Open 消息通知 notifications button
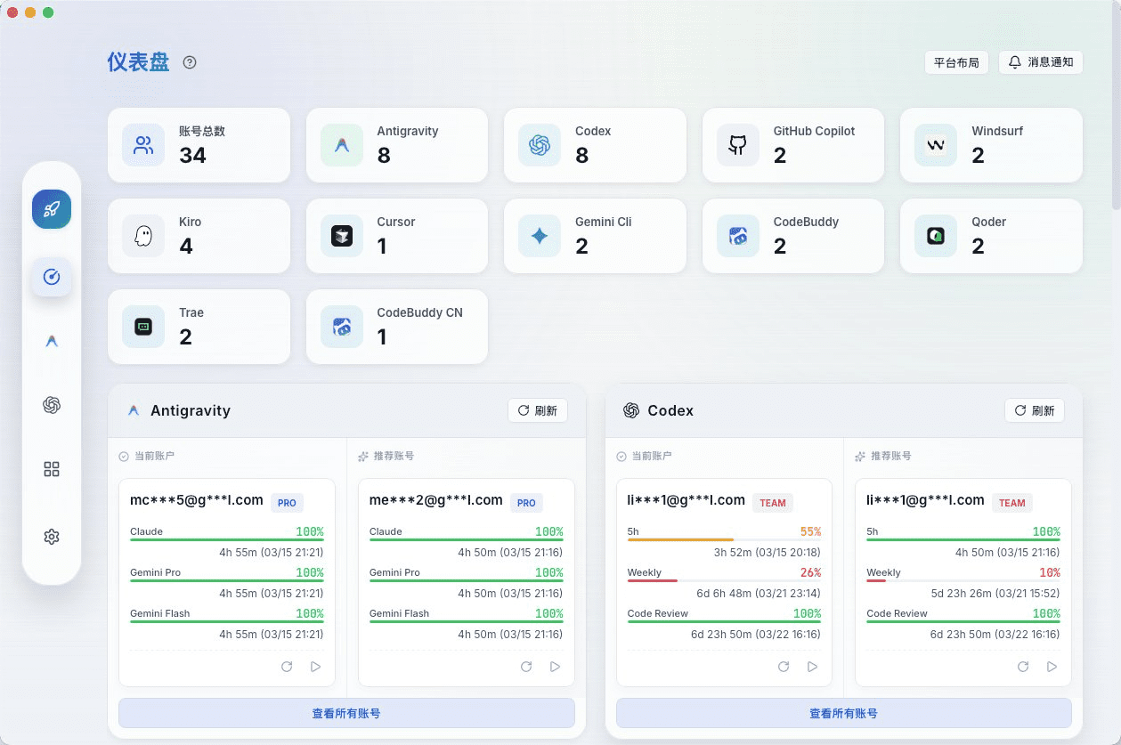 (x=1041, y=62)
